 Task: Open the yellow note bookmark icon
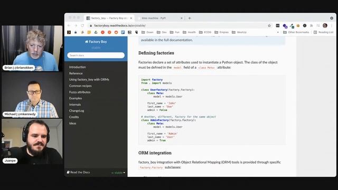pos(89,32)
